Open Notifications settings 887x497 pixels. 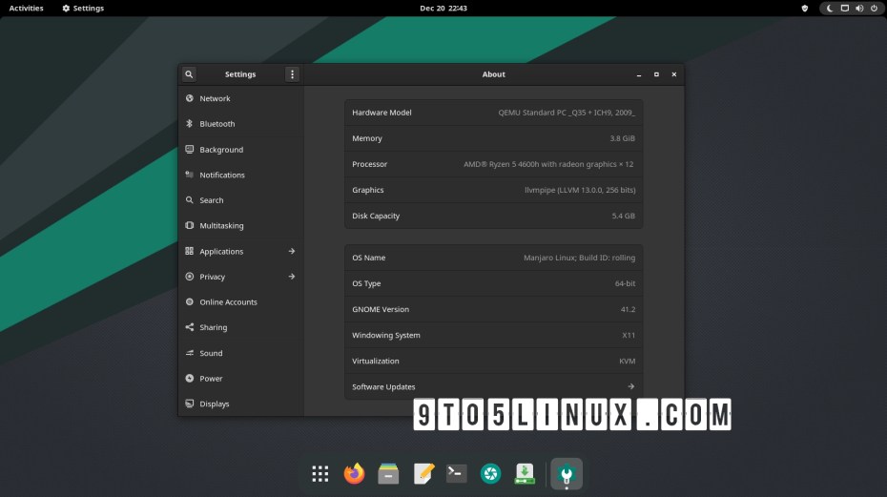(x=241, y=175)
